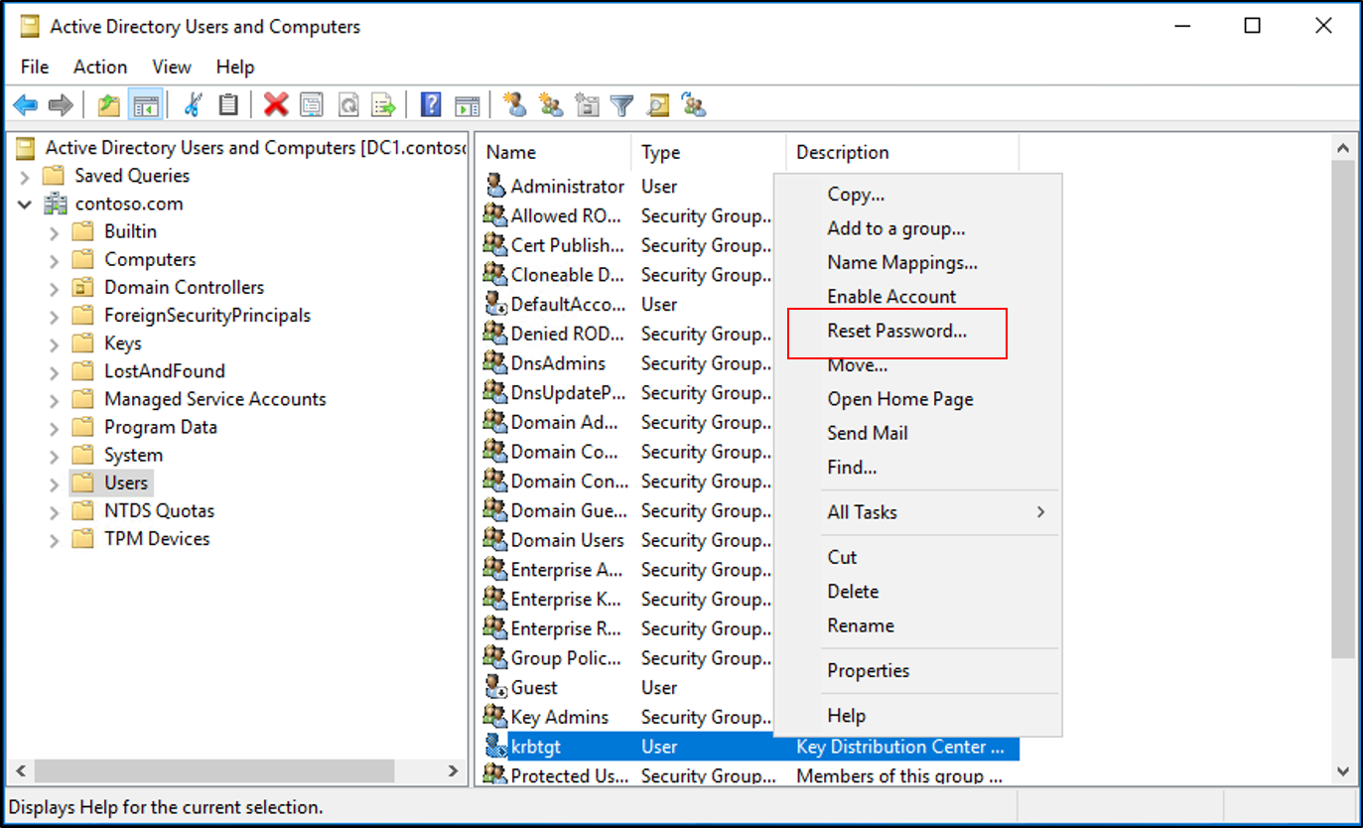The width and height of the screenshot is (1363, 828).
Task: Open the Action menu
Action: click(x=100, y=67)
